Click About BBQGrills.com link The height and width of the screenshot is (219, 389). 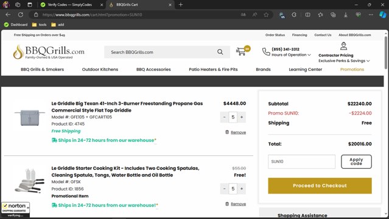355,35
